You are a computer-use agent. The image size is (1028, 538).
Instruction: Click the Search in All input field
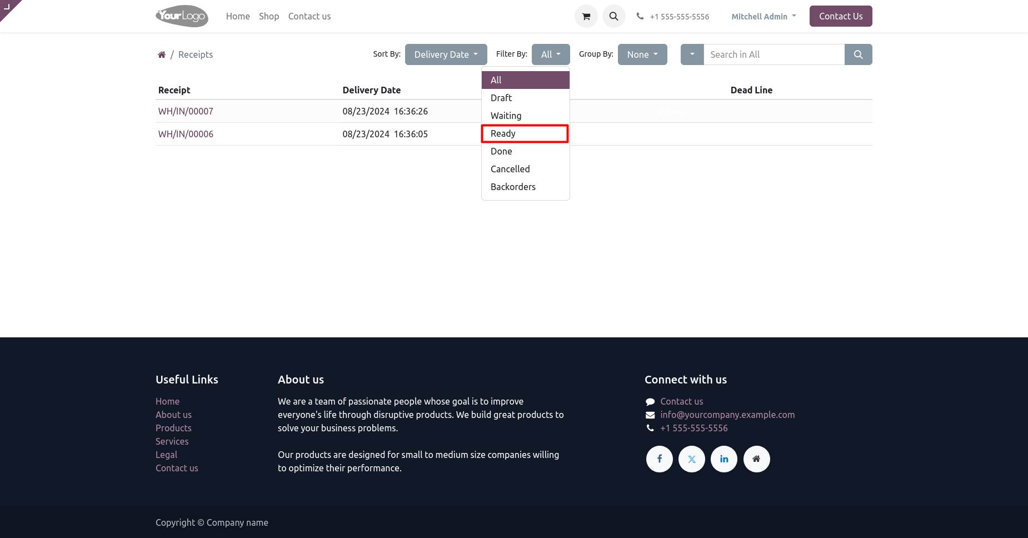click(774, 54)
